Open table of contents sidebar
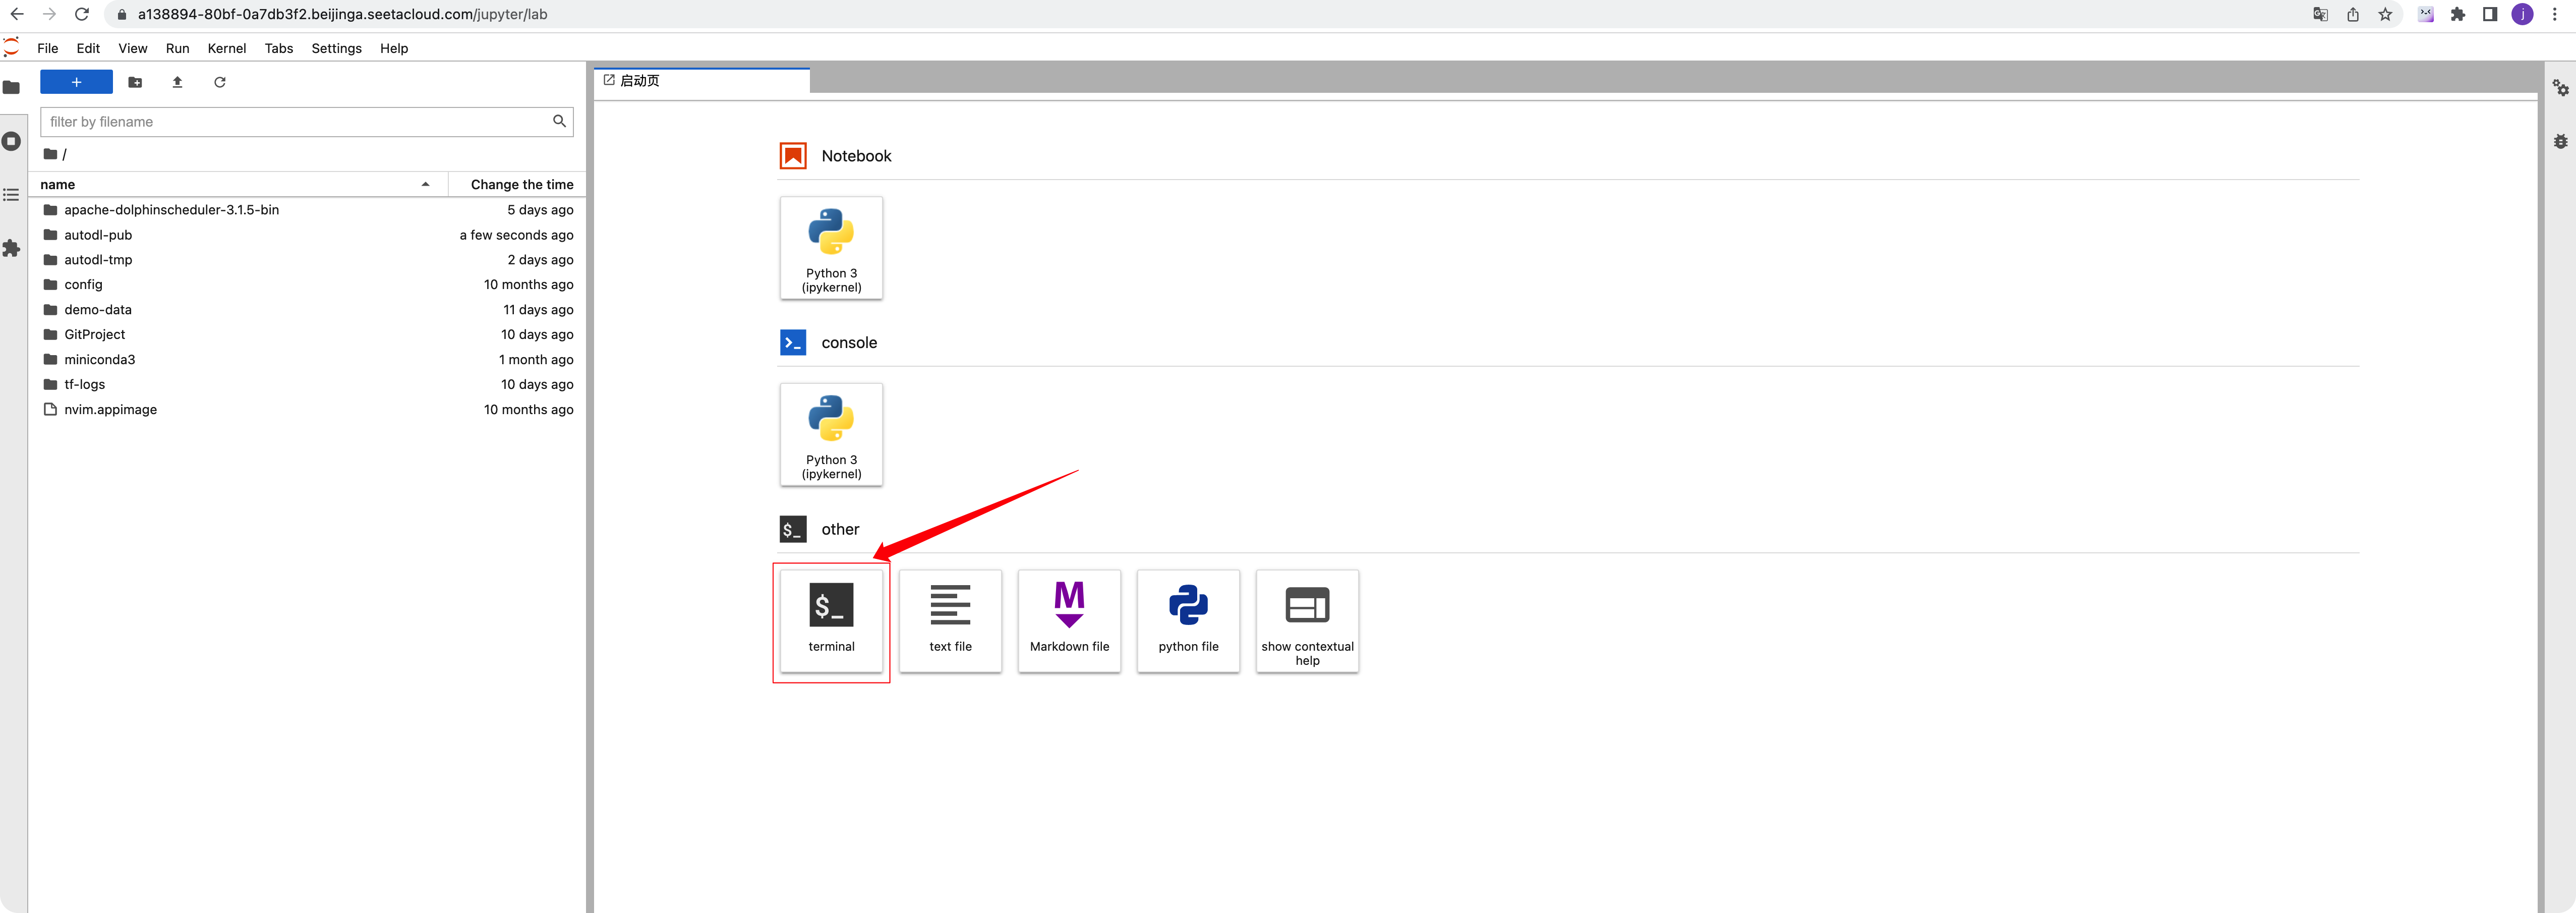Viewport: 2576px width, 913px height. tap(12, 195)
